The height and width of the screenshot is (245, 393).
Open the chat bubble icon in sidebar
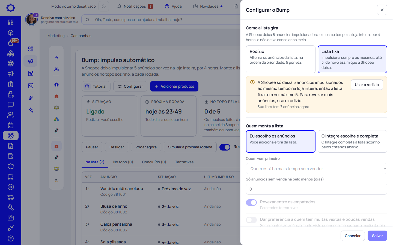pyautogui.click(x=11, y=105)
